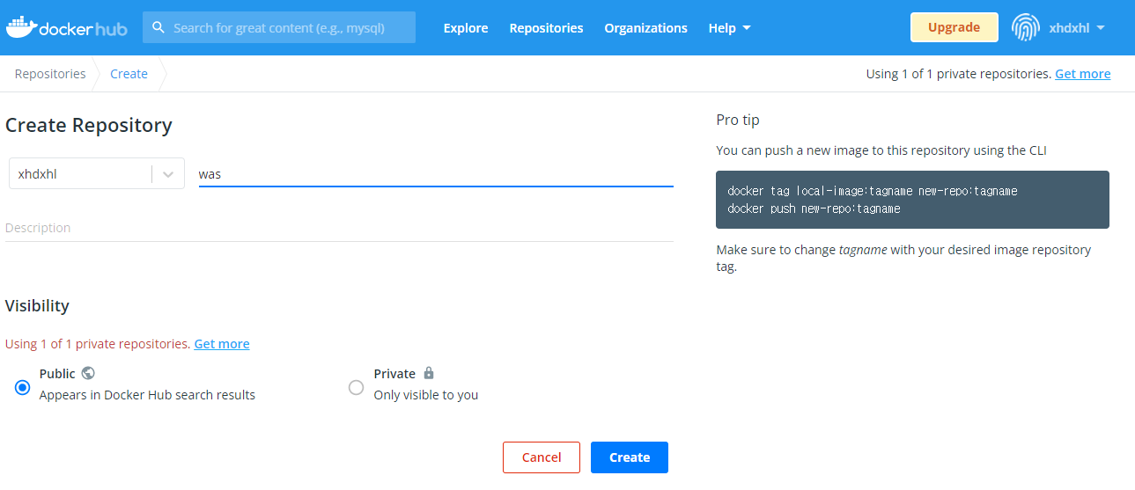Click the Upgrade button
Image resolution: width=1135 pixels, height=490 pixels.
coord(954,27)
